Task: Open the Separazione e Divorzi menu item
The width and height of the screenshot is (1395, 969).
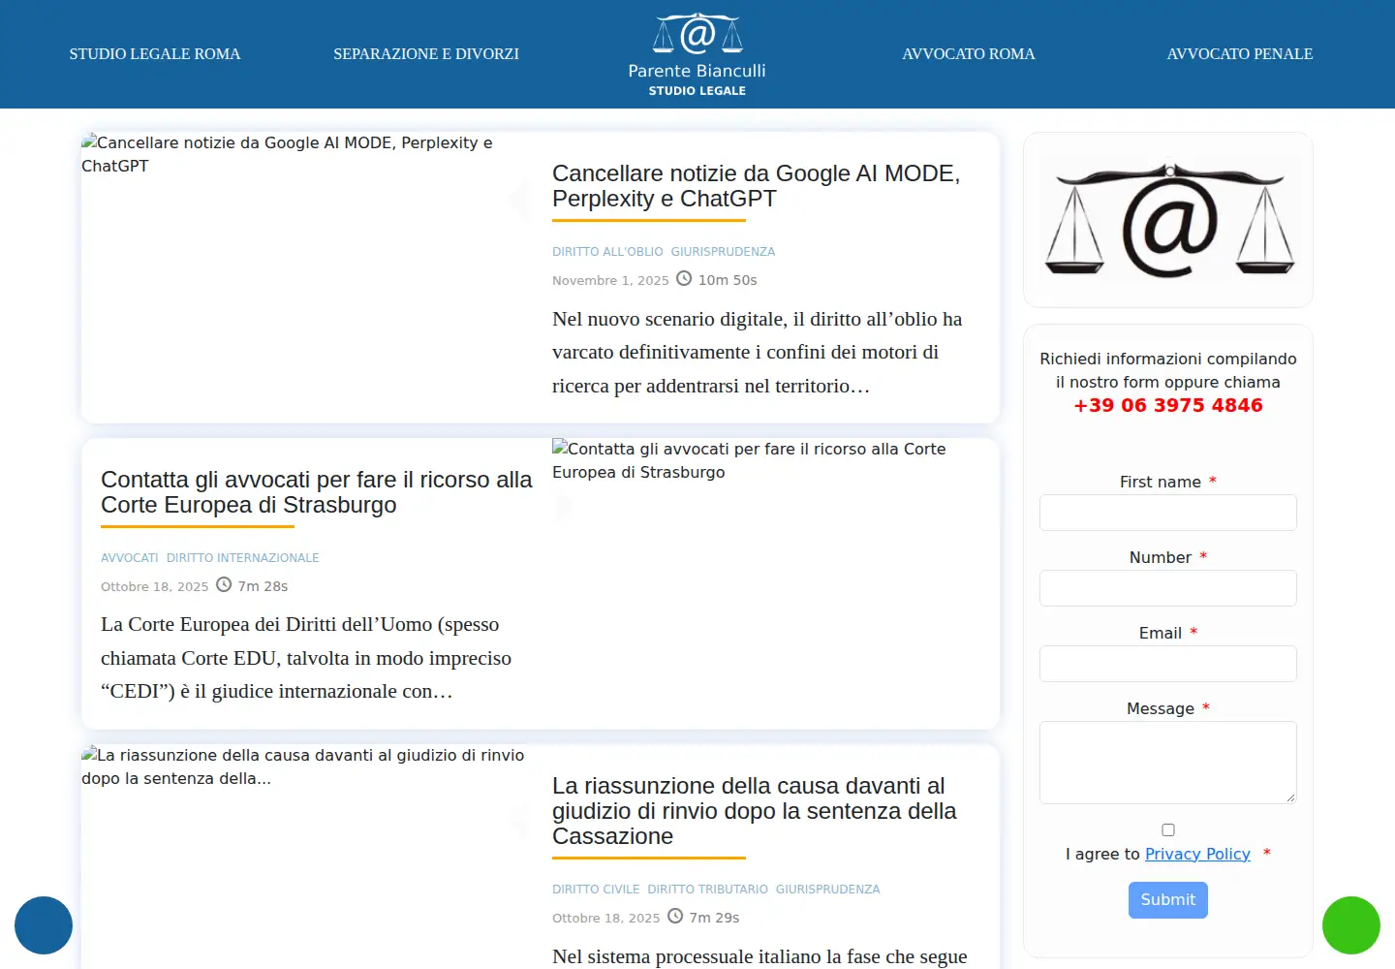Action: pyautogui.click(x=426, y=54)
